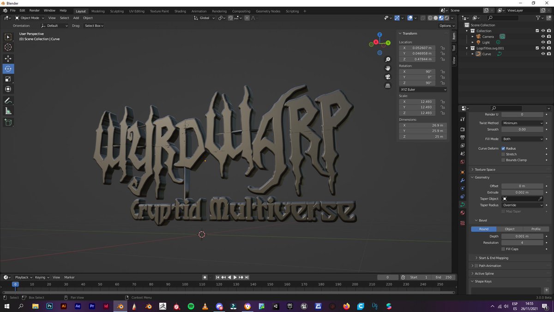Image resolution: width=554 pixels, height=312 pixels.
Task: Toggle camera view icon in viewport
Action: tap(388, 77)
